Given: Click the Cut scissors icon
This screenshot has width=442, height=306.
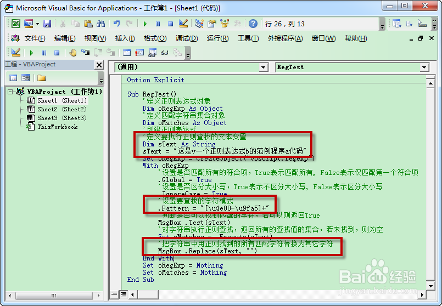Looking at the screenshot, I should 63,24.
